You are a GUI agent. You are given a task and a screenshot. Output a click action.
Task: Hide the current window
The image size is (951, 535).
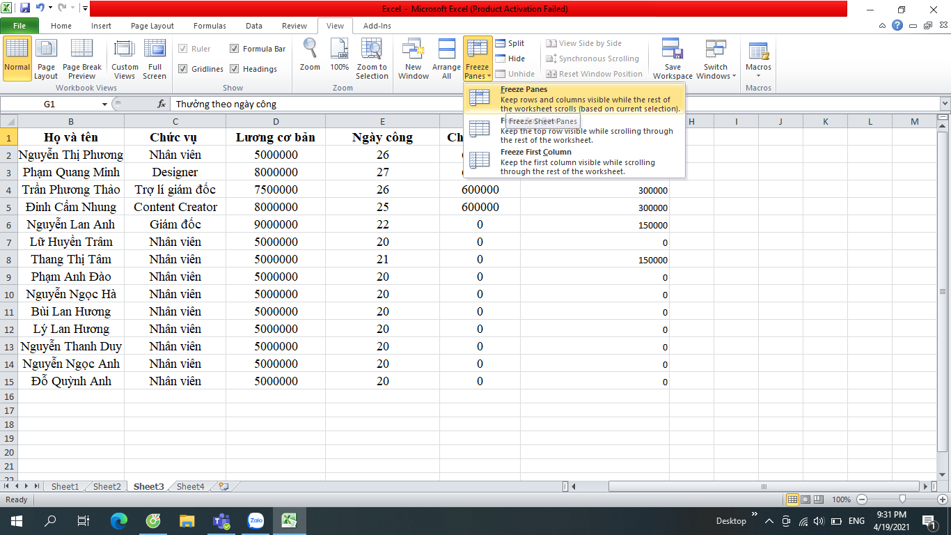pos(510,59)
